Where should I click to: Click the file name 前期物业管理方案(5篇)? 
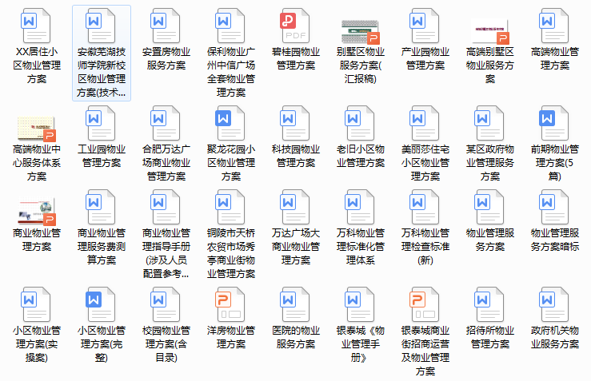[x=555, y=163]
